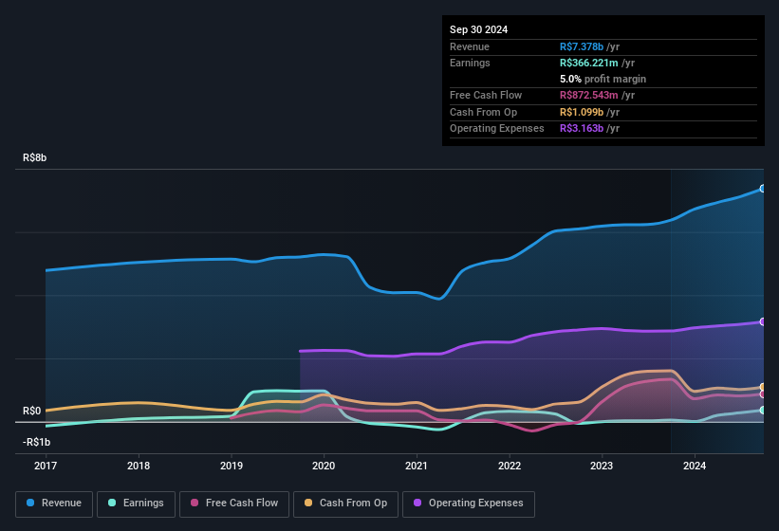
Task: Click the 2019 x-axis label
Action: tap(231, 466)
